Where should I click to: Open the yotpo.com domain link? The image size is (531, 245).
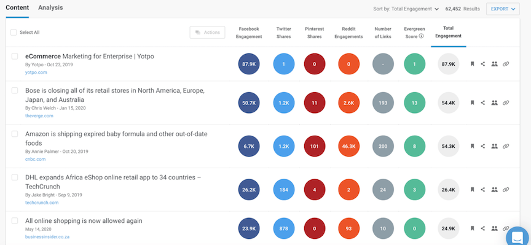(36, 72)
